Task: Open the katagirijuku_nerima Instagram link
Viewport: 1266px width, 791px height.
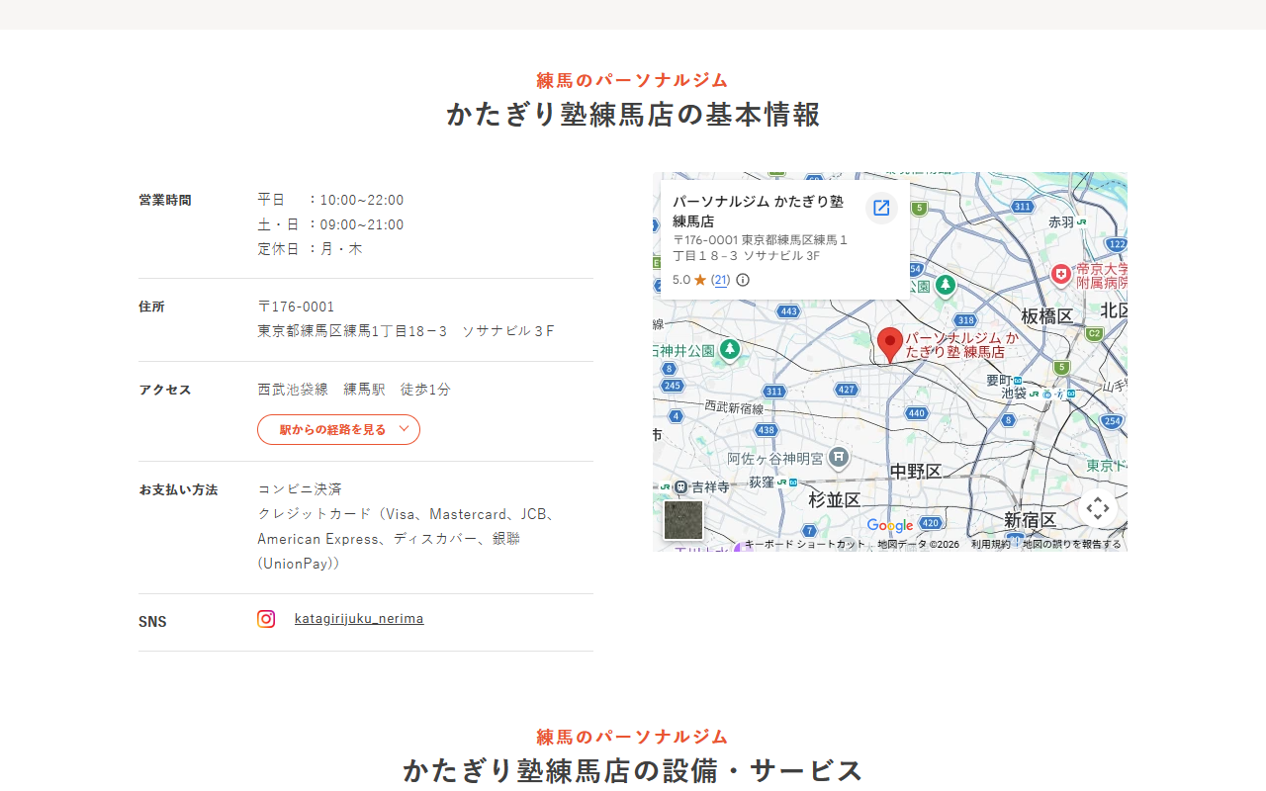Action: [359, 619]
